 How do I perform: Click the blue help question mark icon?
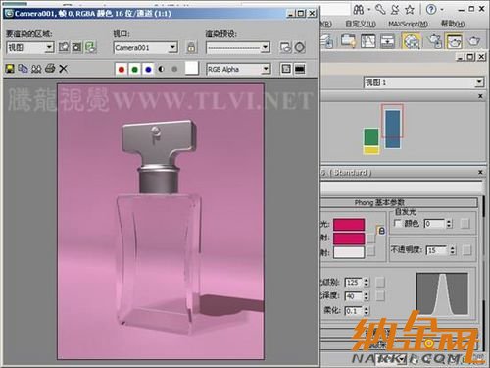[431, 9]
